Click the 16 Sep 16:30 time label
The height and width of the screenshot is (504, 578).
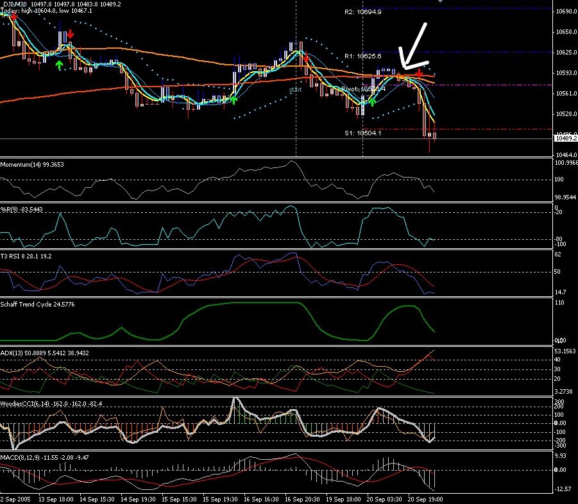pyautogui.click(x=261, y=500)
